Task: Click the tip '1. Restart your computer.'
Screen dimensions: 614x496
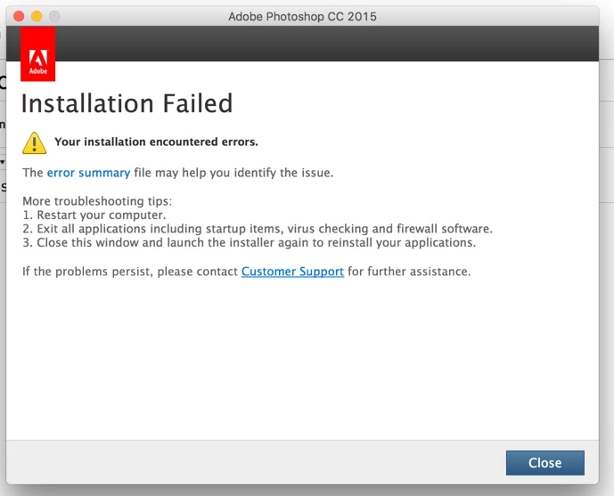Action: 94,215
